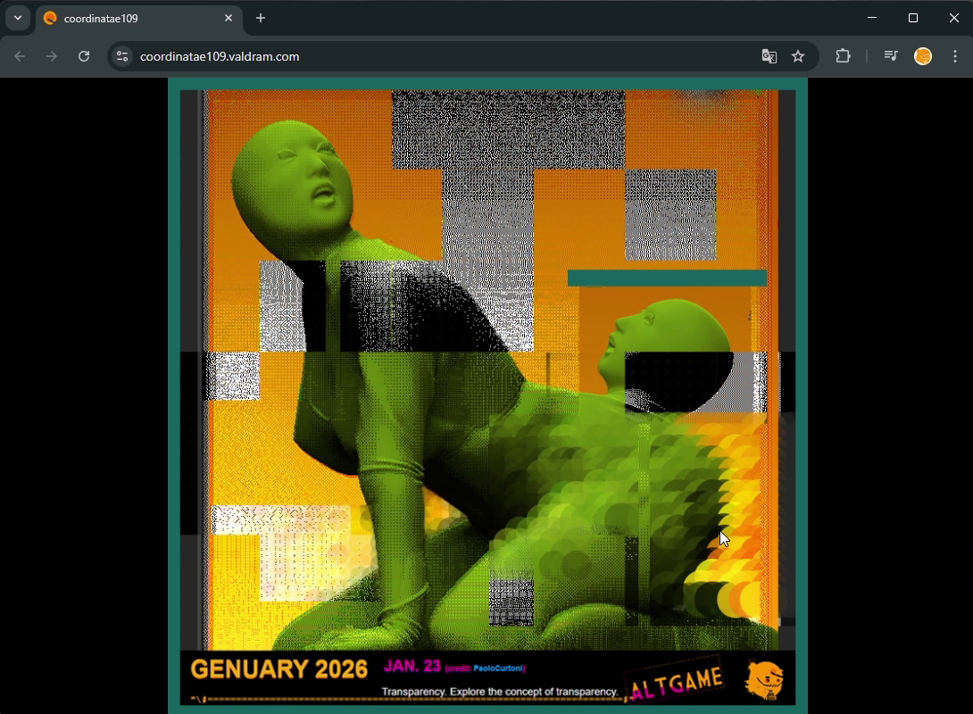The height and width of the screenshot is (714, 973).
Task: View site information for valdram.com
Action: 122,56
